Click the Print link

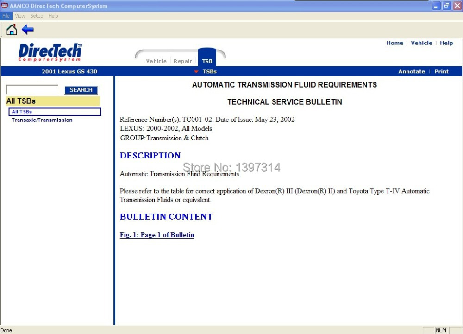pyautogui.click(x=441, y=72)
